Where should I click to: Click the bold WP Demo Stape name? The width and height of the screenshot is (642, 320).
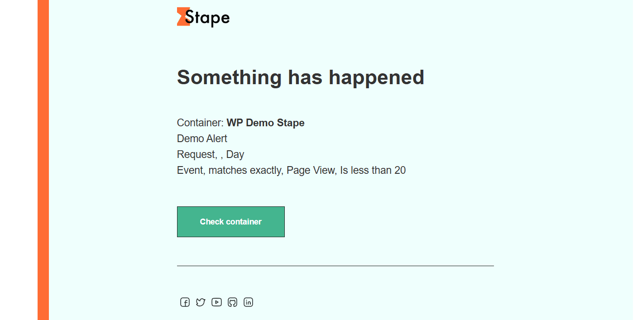(x=265, y=123)
